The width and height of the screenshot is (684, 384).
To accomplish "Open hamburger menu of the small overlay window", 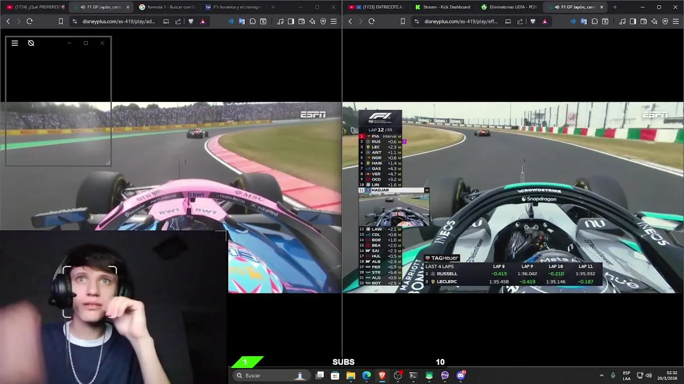I will pyautogui.click(x=15, y=43).
